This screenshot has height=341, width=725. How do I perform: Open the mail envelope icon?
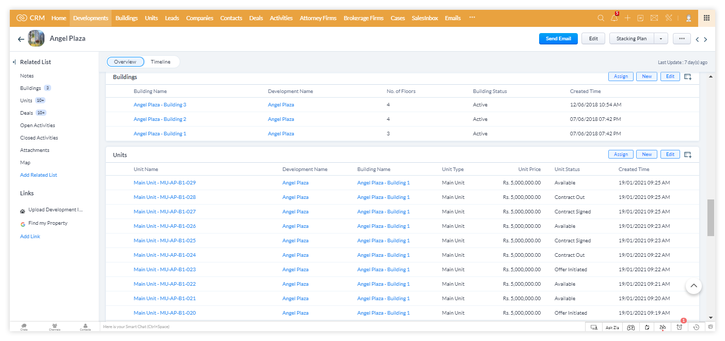tap(654, 18)
